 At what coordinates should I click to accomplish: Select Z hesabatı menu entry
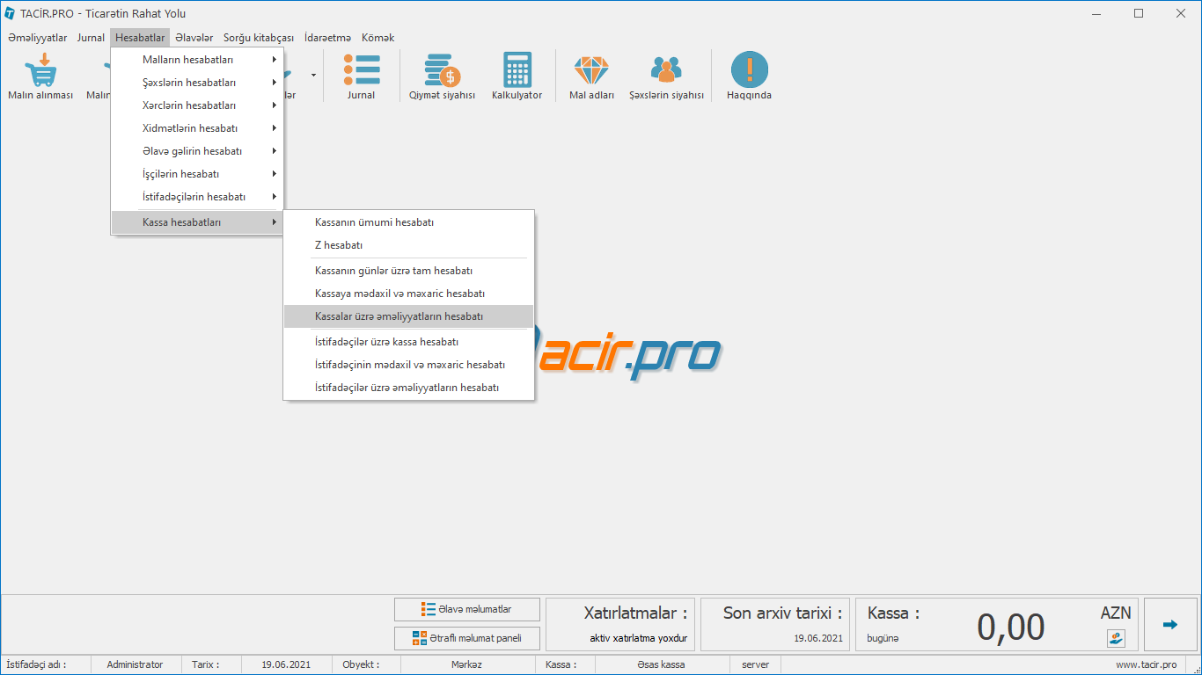click(x=339, y=245)
